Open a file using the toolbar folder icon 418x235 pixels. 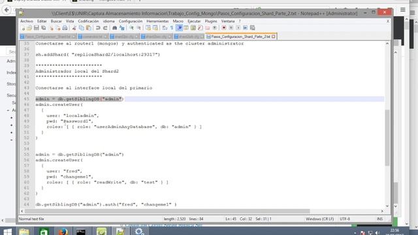(x=29, y=28)
